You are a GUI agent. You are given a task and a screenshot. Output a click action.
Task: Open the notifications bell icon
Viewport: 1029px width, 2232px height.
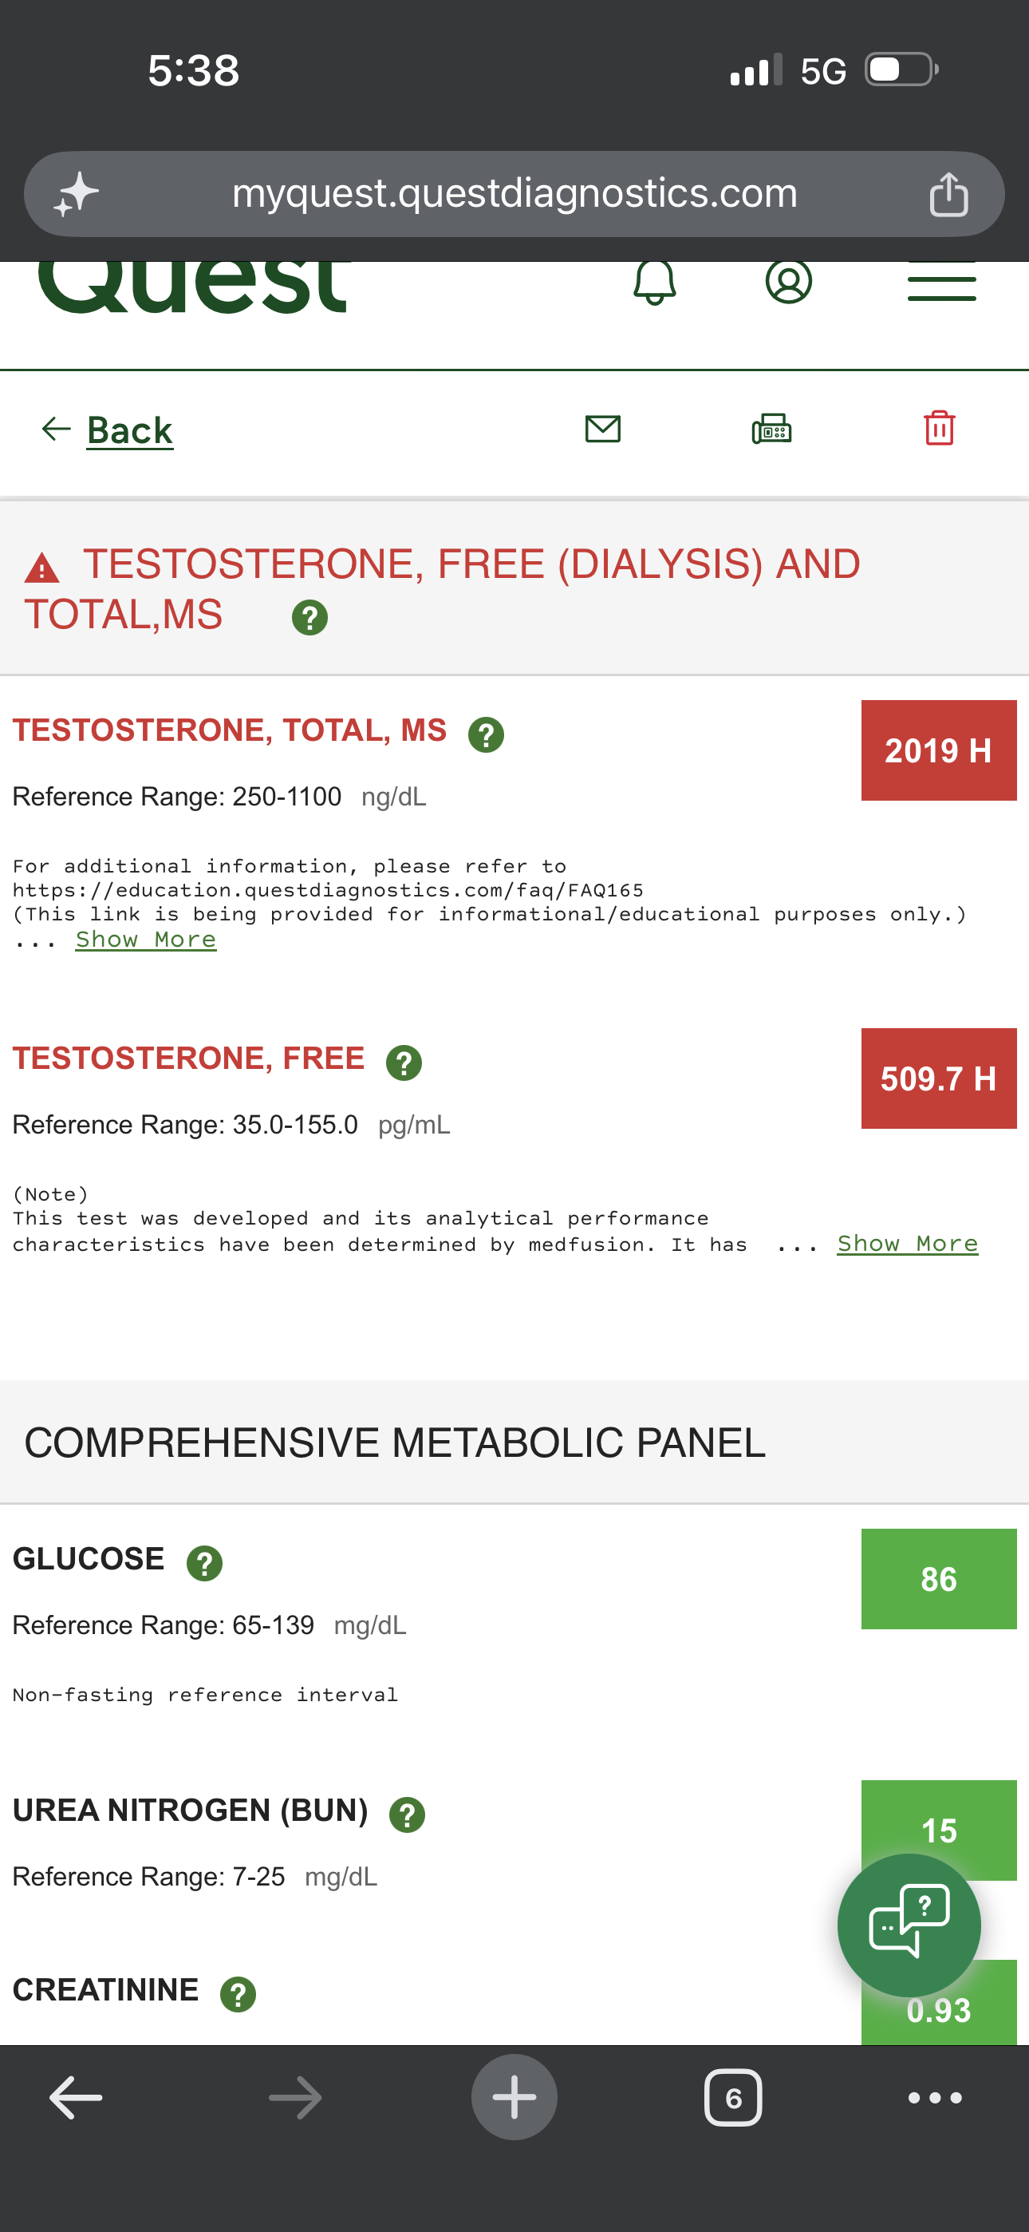[x=655, y=283]
